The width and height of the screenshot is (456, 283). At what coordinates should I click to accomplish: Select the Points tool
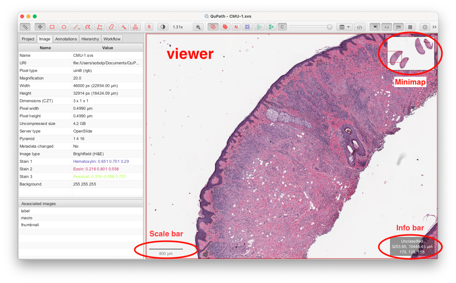135,27
